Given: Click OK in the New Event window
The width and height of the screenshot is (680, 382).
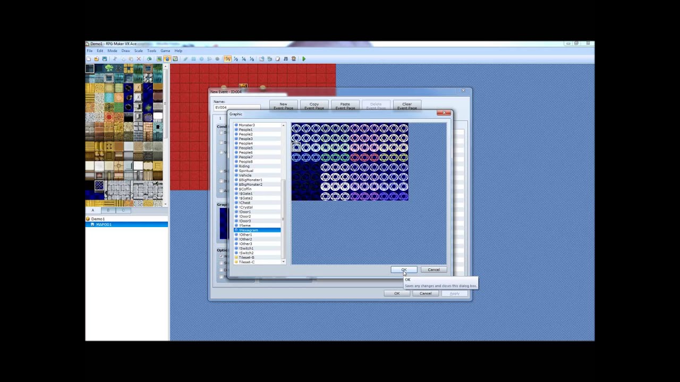Looking at the screenshot, I should (397, 293).
